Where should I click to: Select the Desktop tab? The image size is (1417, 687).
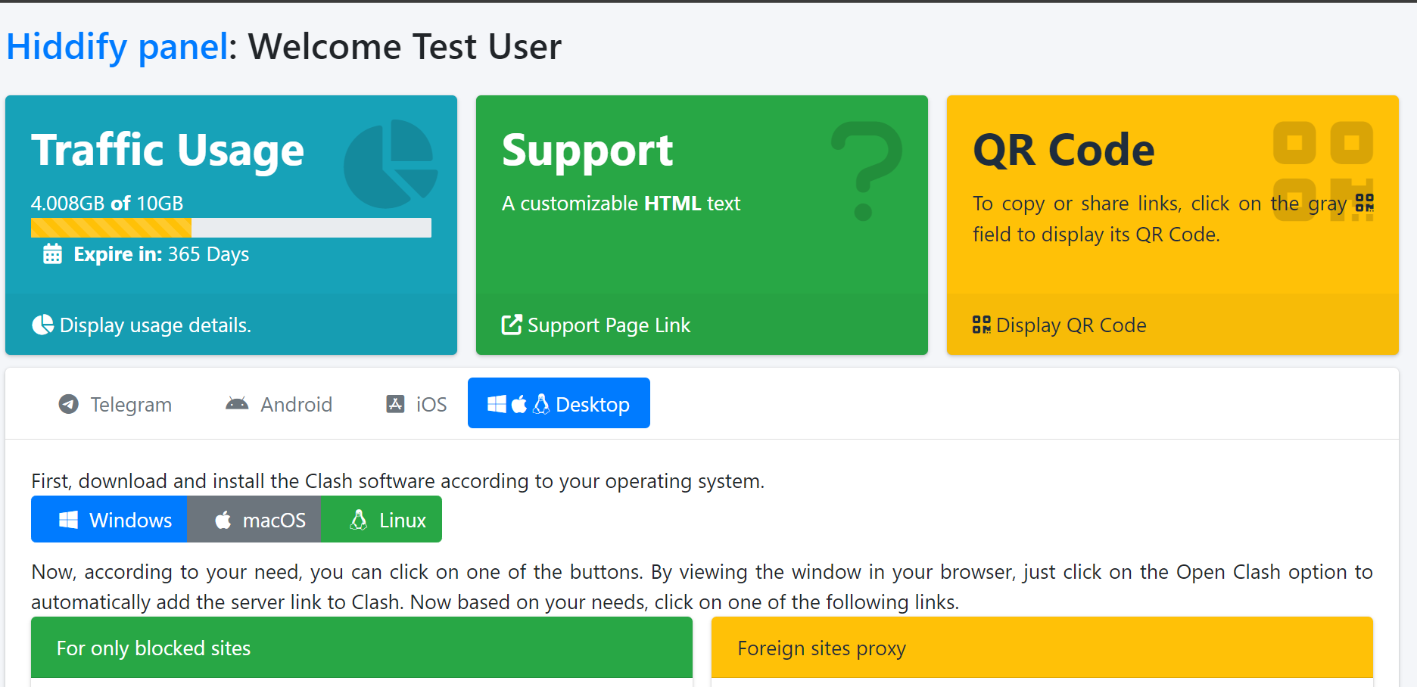(x=559, y=403)
